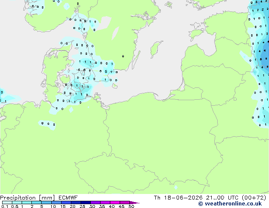Image resolution: width=269 pixels, height=208 pixels.
Task: Pick the 35–40 mm violet legend swatch
Action: (105, 202)
